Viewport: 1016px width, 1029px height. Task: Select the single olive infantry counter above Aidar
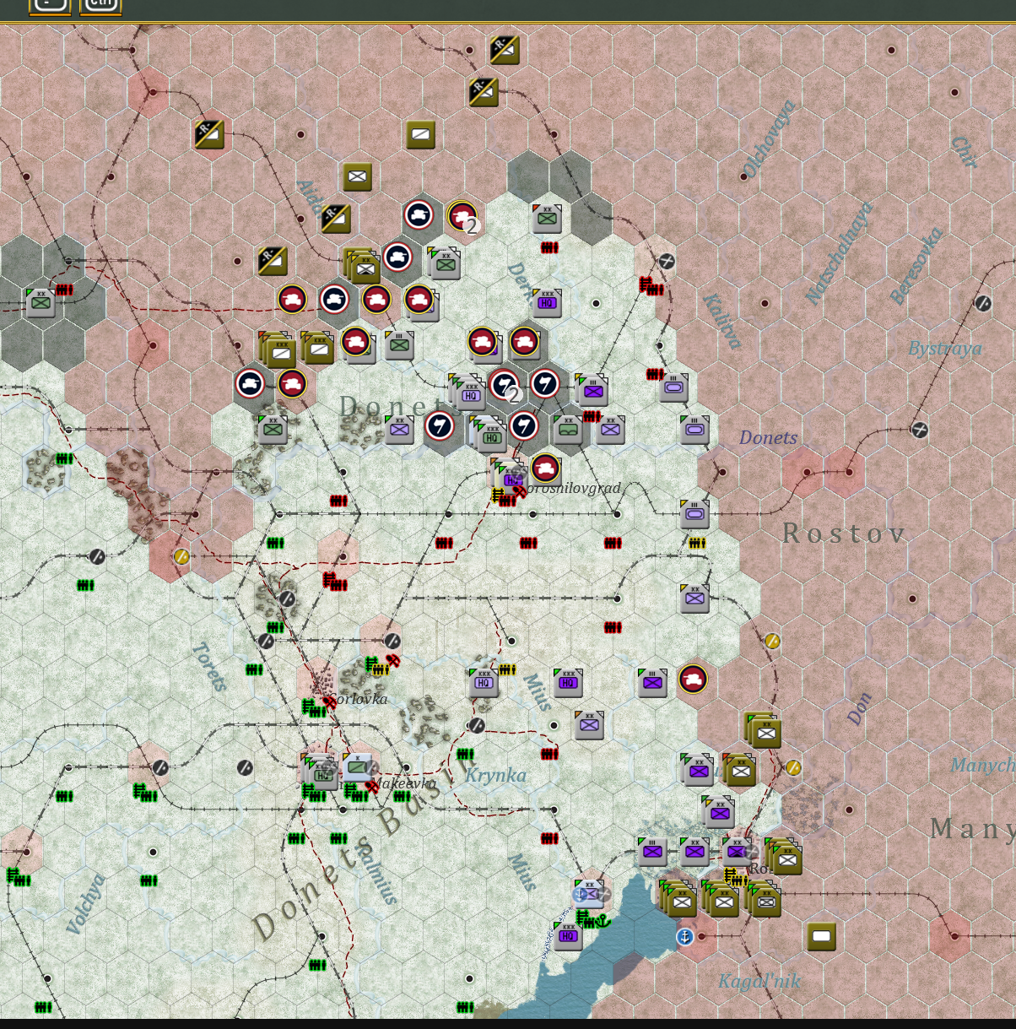coord(357,176)
